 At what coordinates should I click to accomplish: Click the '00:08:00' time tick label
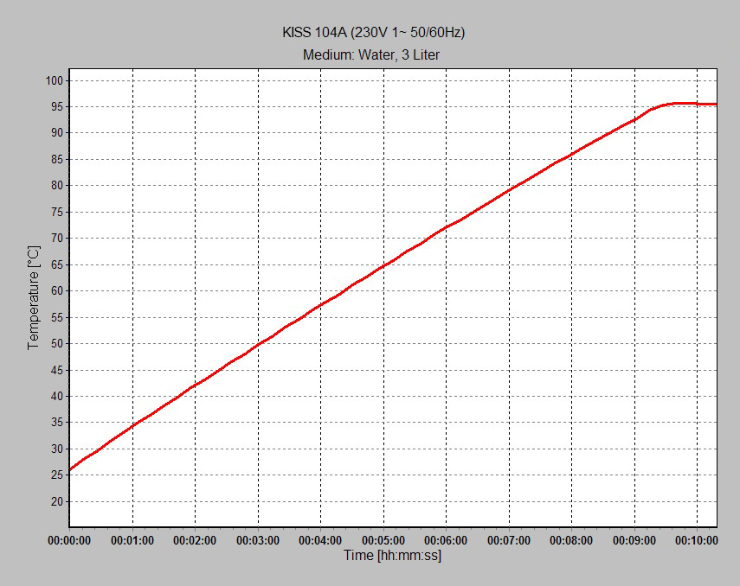tap(571, 540)
